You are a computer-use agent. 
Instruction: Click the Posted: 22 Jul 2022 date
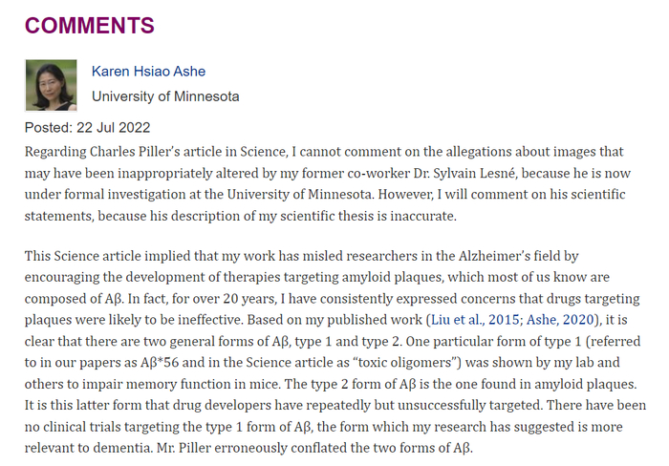[x=87, y=128]
